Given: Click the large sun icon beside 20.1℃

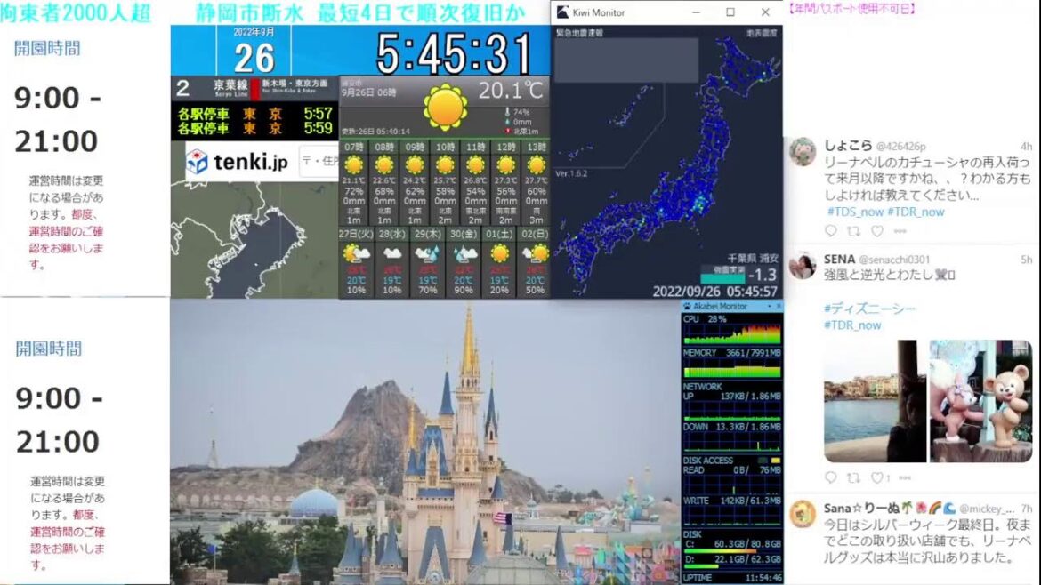Looking at the screenshot, I should click(x=445, y=107).
